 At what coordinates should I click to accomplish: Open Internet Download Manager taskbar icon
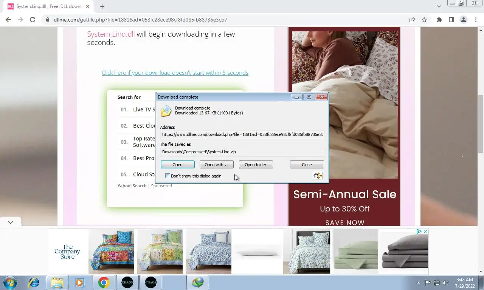[197, 282]
